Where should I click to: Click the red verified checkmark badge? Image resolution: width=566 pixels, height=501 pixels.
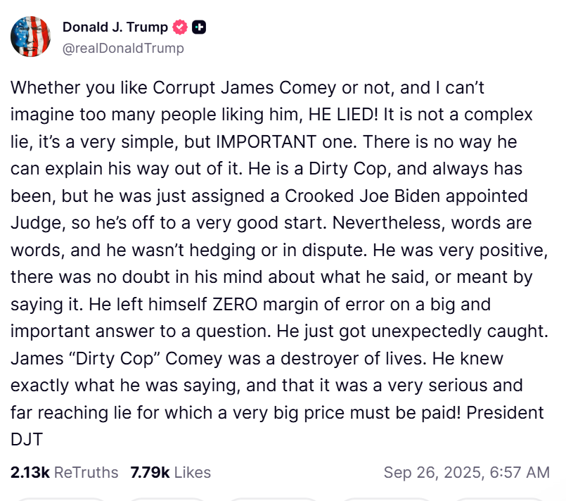180,27
